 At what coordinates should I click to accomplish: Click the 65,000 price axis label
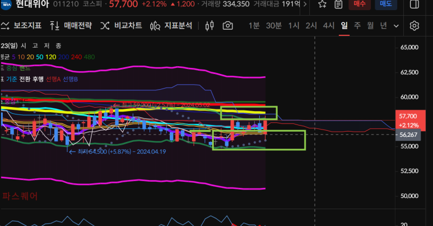pyautogui.click(x=409, y=47)
